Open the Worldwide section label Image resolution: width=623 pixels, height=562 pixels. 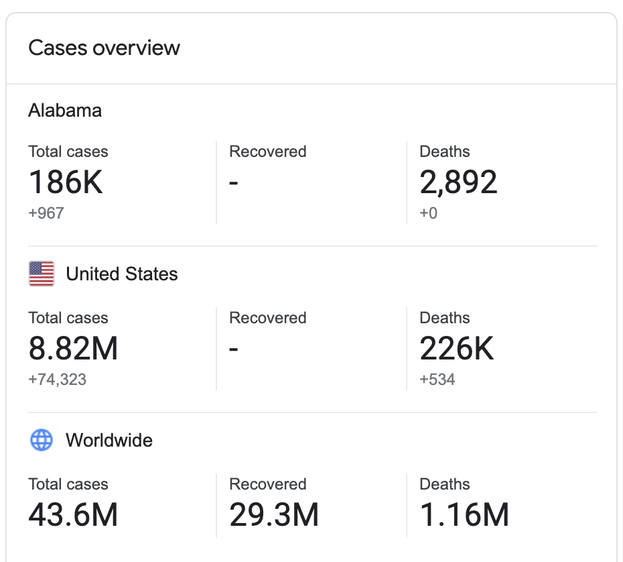(x=109, y=441)
